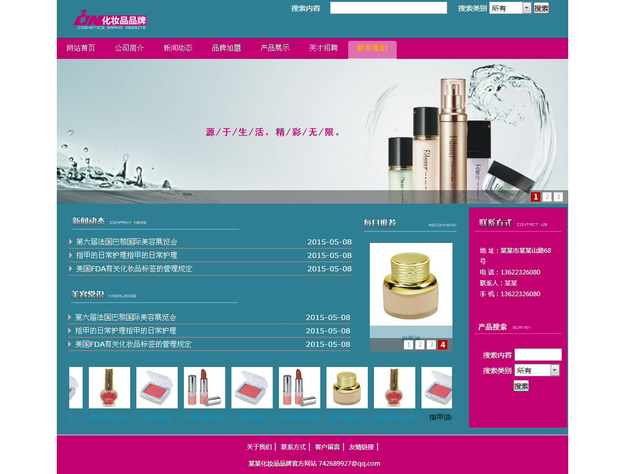This screenshot has height=474, width=625.
Task: Show recommended item 1 in 每日推荐
Action: (409, 345)
